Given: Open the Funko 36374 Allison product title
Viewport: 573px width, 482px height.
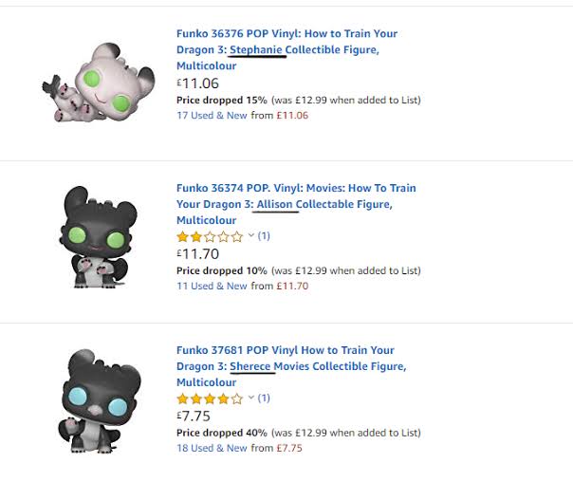Looking at the screenshot, I should [x=286, y=204].
